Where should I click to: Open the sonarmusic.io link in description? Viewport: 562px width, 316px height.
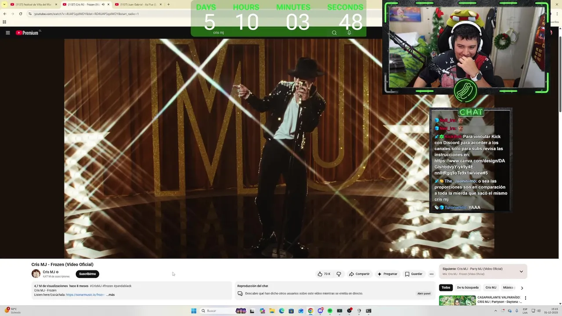85,295
